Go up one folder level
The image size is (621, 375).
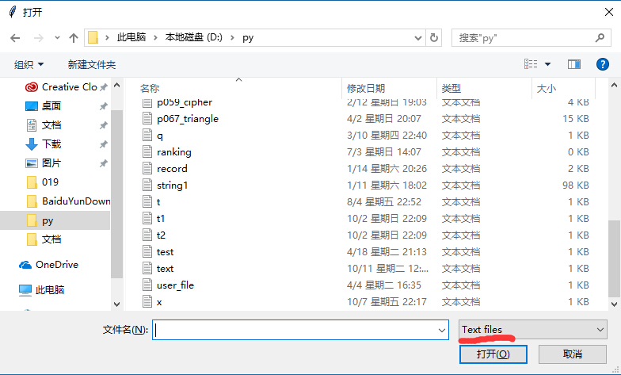pos(74,37)
